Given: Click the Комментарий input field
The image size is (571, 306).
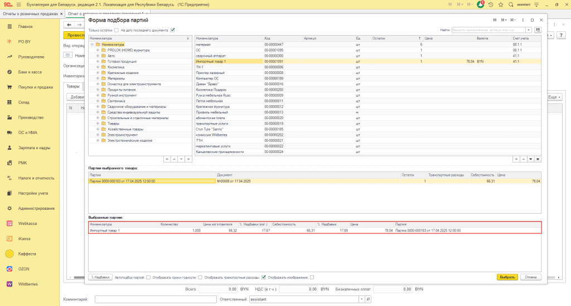Looking at the screenshot, I should tap(156, 299).
